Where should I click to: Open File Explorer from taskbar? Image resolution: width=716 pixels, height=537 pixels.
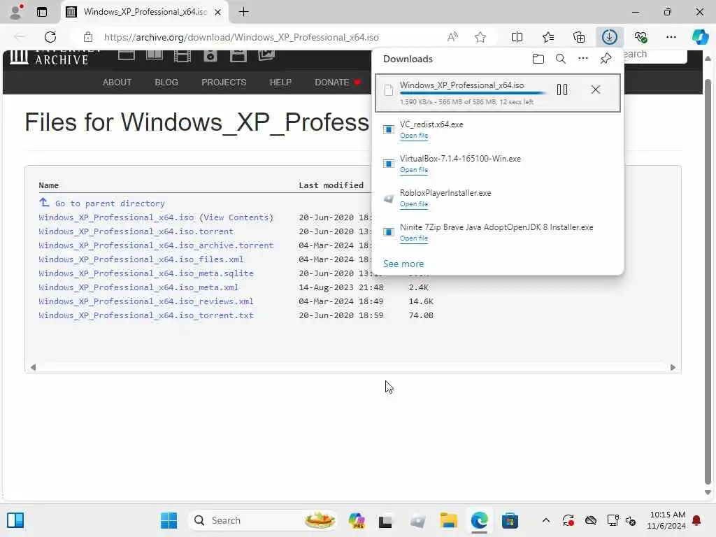(448, 520)
